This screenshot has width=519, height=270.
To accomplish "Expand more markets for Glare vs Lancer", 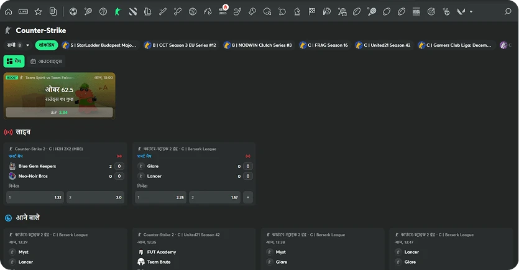I will tap(249, 197).
